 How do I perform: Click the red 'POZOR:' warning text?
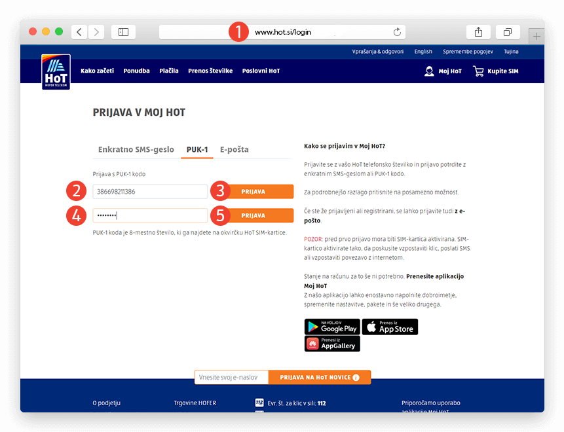click(313, 239)
